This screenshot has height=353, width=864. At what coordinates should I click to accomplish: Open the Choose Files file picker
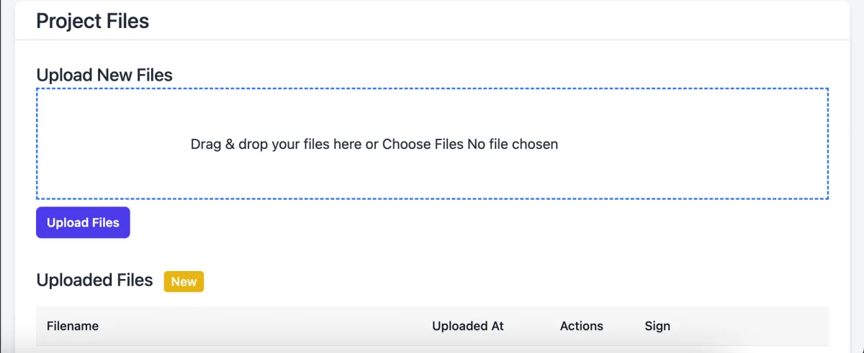[x=423, y=144]
